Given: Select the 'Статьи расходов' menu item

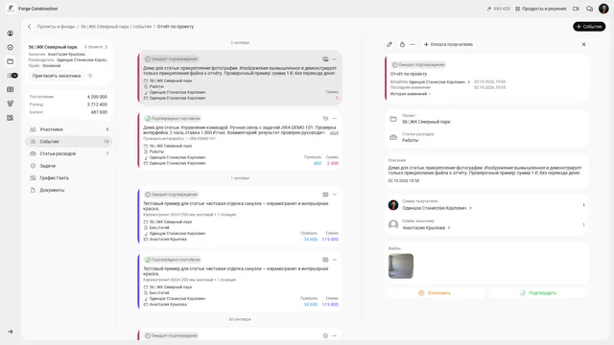Looking at the screenshot, I should pos(69,153).
